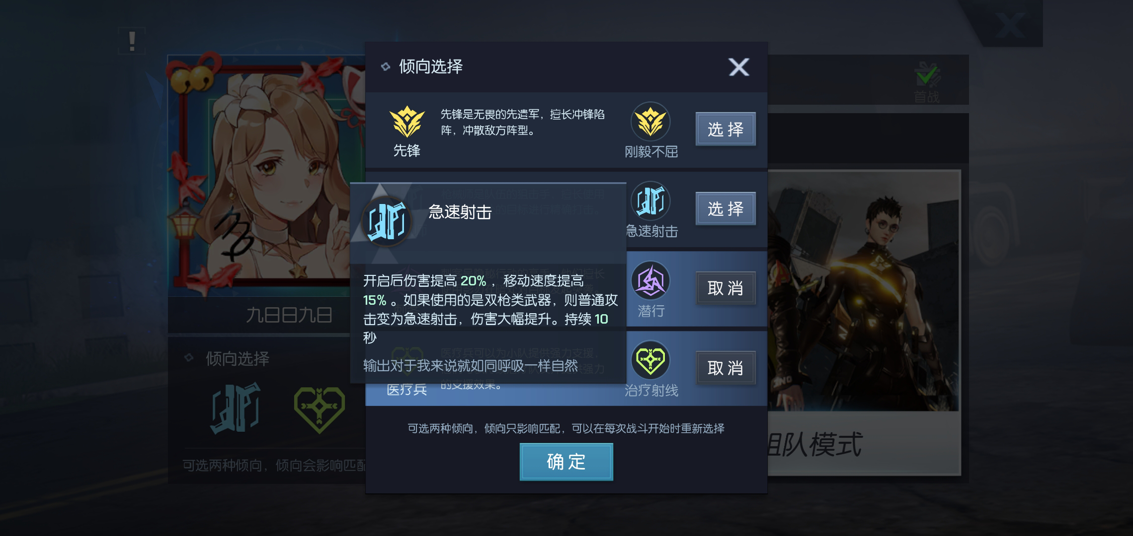1133x536 pixels.
Task: Click the player name 九日日九日
Action: (x=289, y=315)
